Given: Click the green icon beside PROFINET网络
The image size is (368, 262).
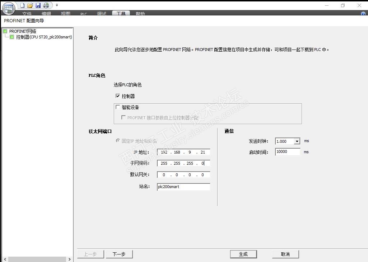Looking at the screenshot, I should 5,31.
